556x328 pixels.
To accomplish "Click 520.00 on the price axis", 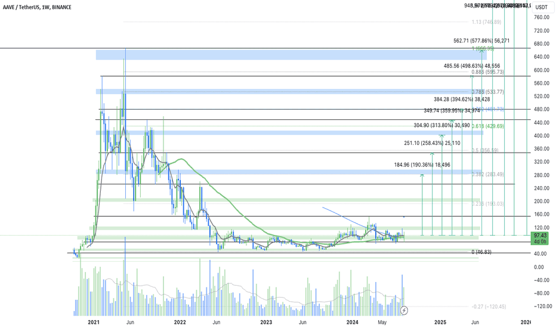I will click(x=542, y=97).
